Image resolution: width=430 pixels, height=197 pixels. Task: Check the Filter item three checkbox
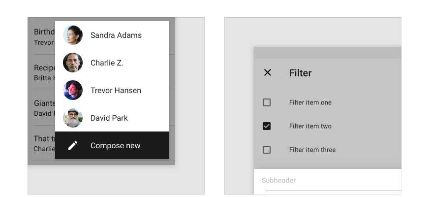(x=267, y=150)
